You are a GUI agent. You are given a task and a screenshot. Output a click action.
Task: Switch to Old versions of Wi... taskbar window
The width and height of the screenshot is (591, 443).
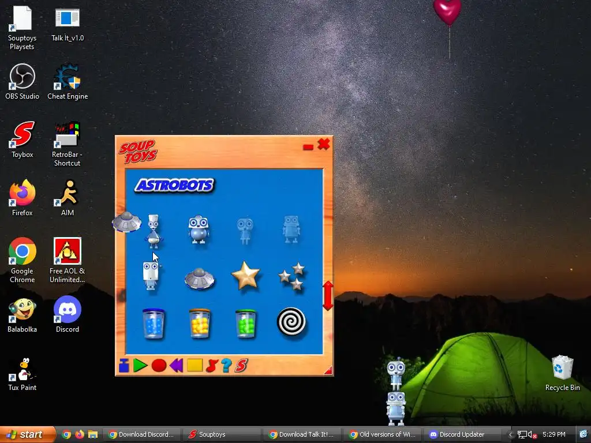[383, 434]
